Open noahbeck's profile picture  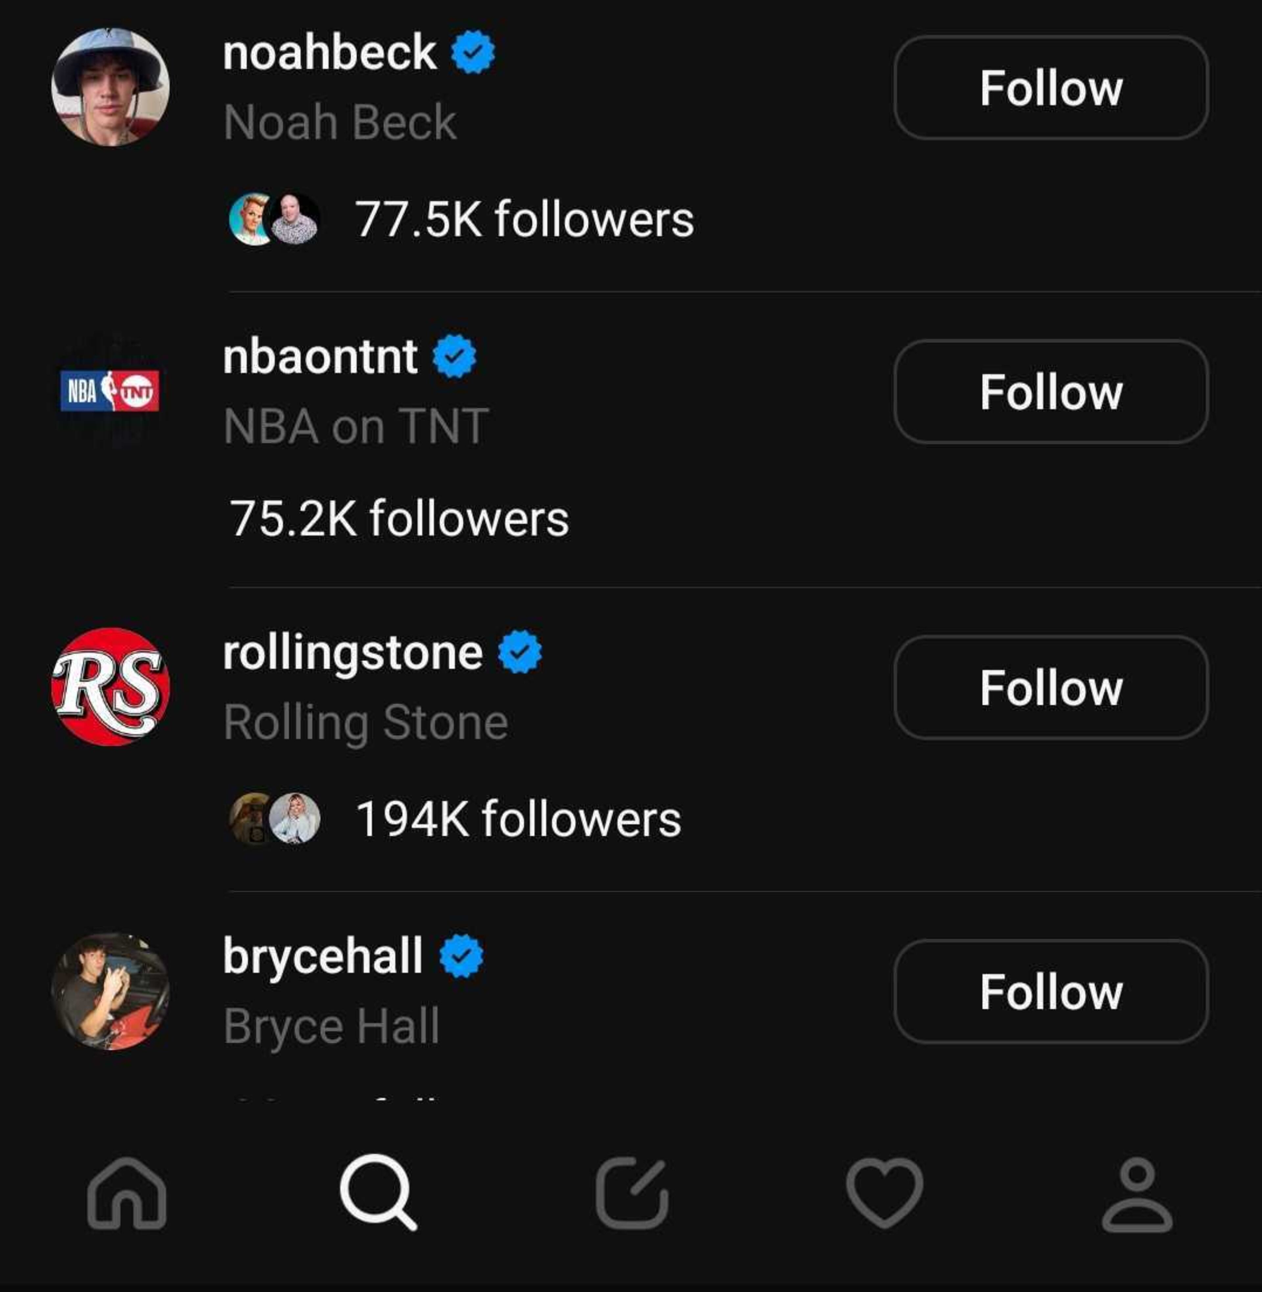pyautogui.click(x=111, y=87)
